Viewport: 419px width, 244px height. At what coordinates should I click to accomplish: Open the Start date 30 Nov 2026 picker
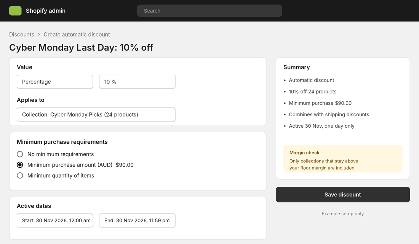[x=55, y=220]
